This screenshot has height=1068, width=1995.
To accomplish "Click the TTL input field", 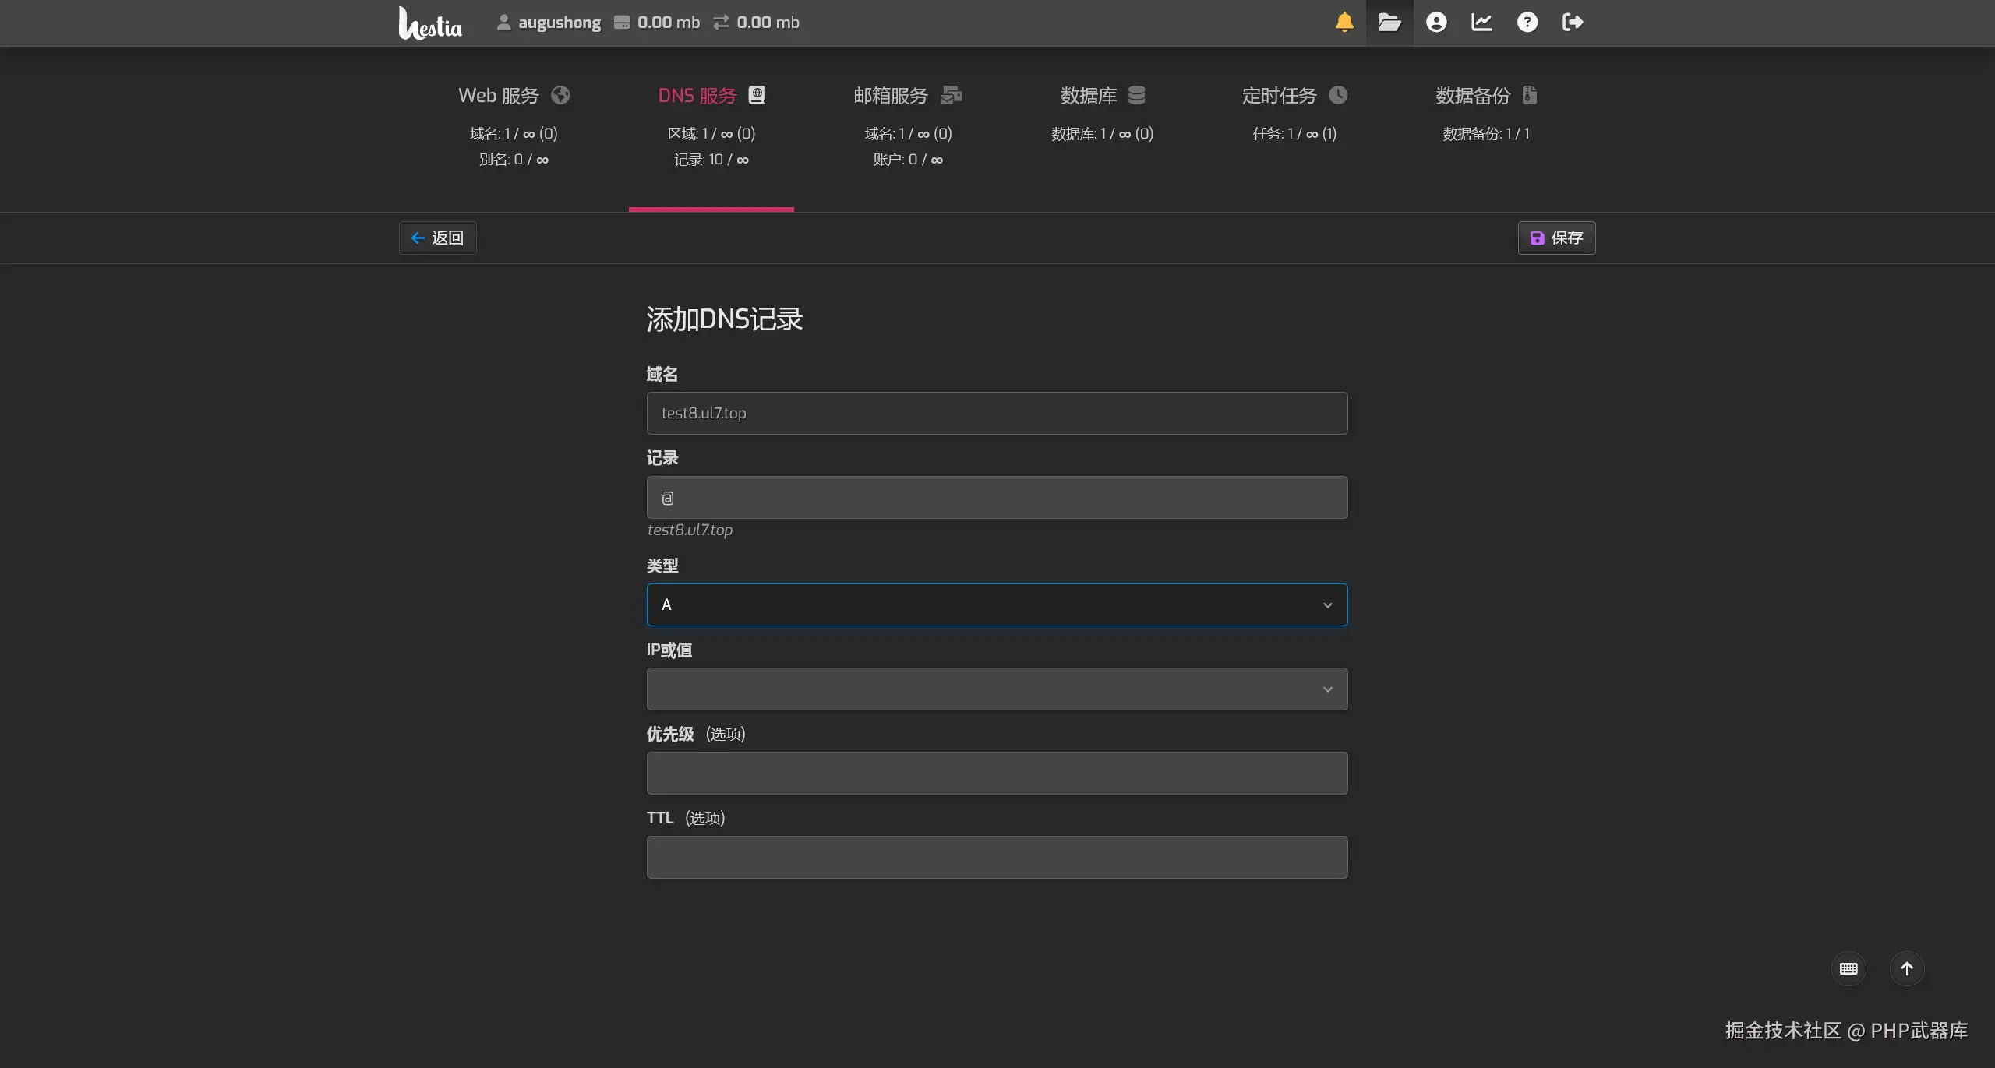I will point(997,857).
